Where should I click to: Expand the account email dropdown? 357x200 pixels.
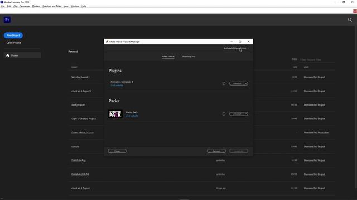(249, 48)
